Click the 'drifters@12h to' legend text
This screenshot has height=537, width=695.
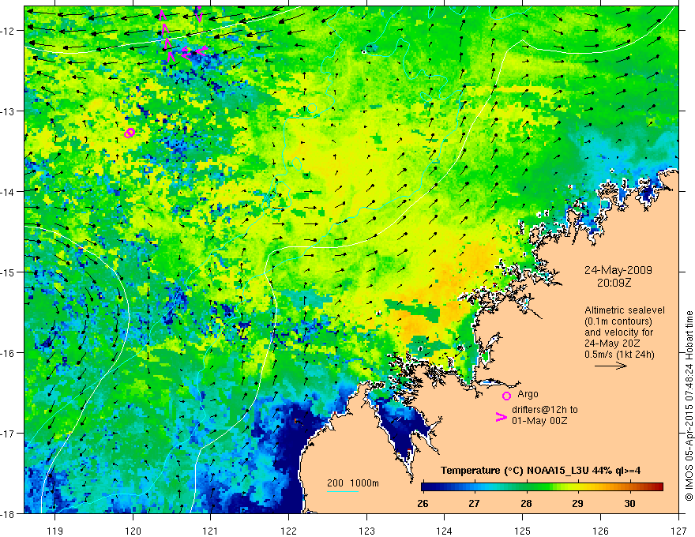click(x=545, y=410)
